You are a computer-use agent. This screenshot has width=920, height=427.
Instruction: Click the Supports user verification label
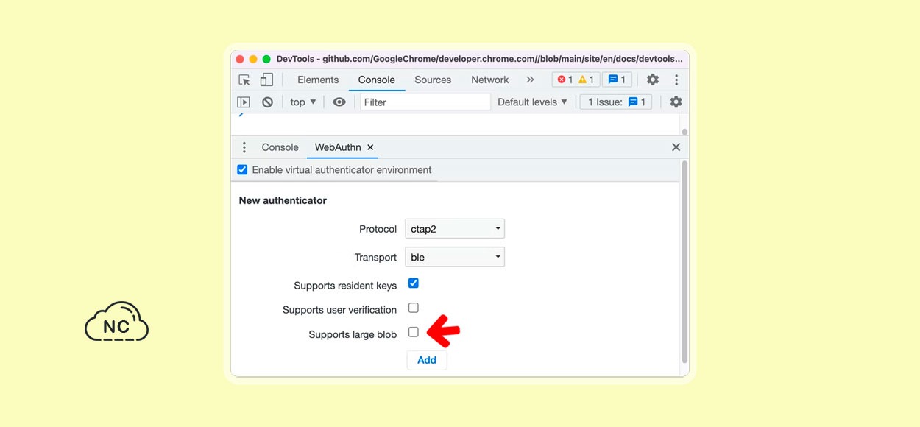340,310
